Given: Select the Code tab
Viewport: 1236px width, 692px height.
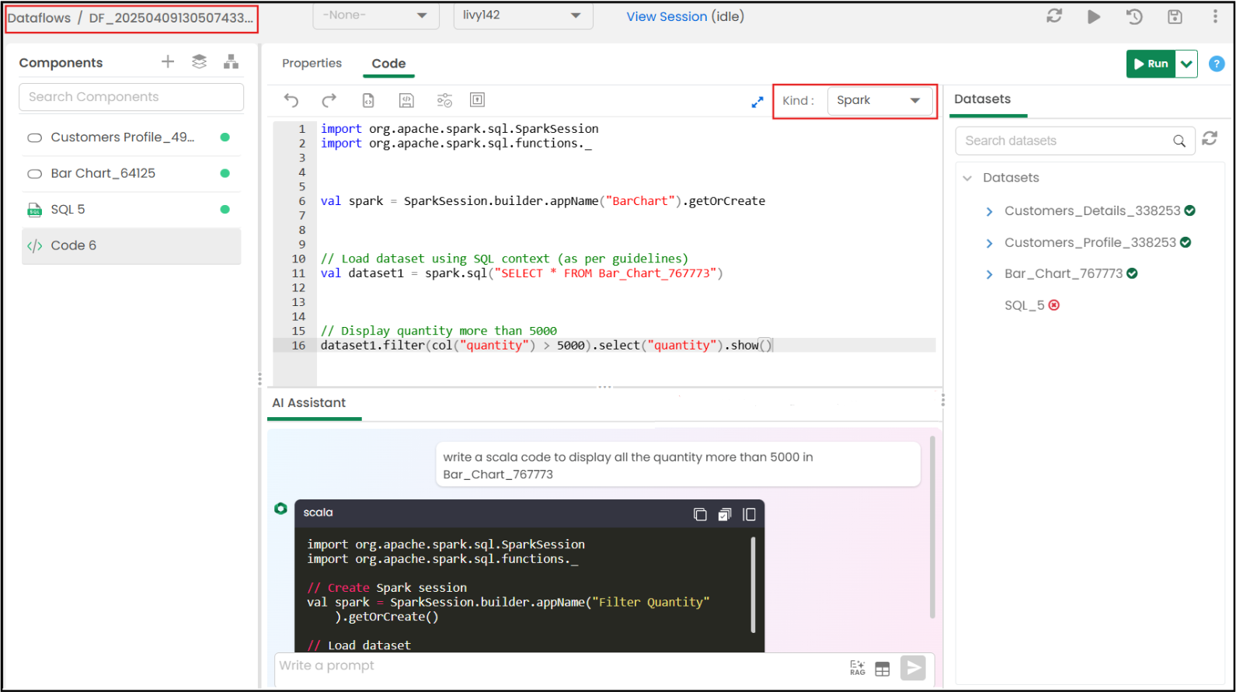Looking at the screenshot, I should click(388, 64).
